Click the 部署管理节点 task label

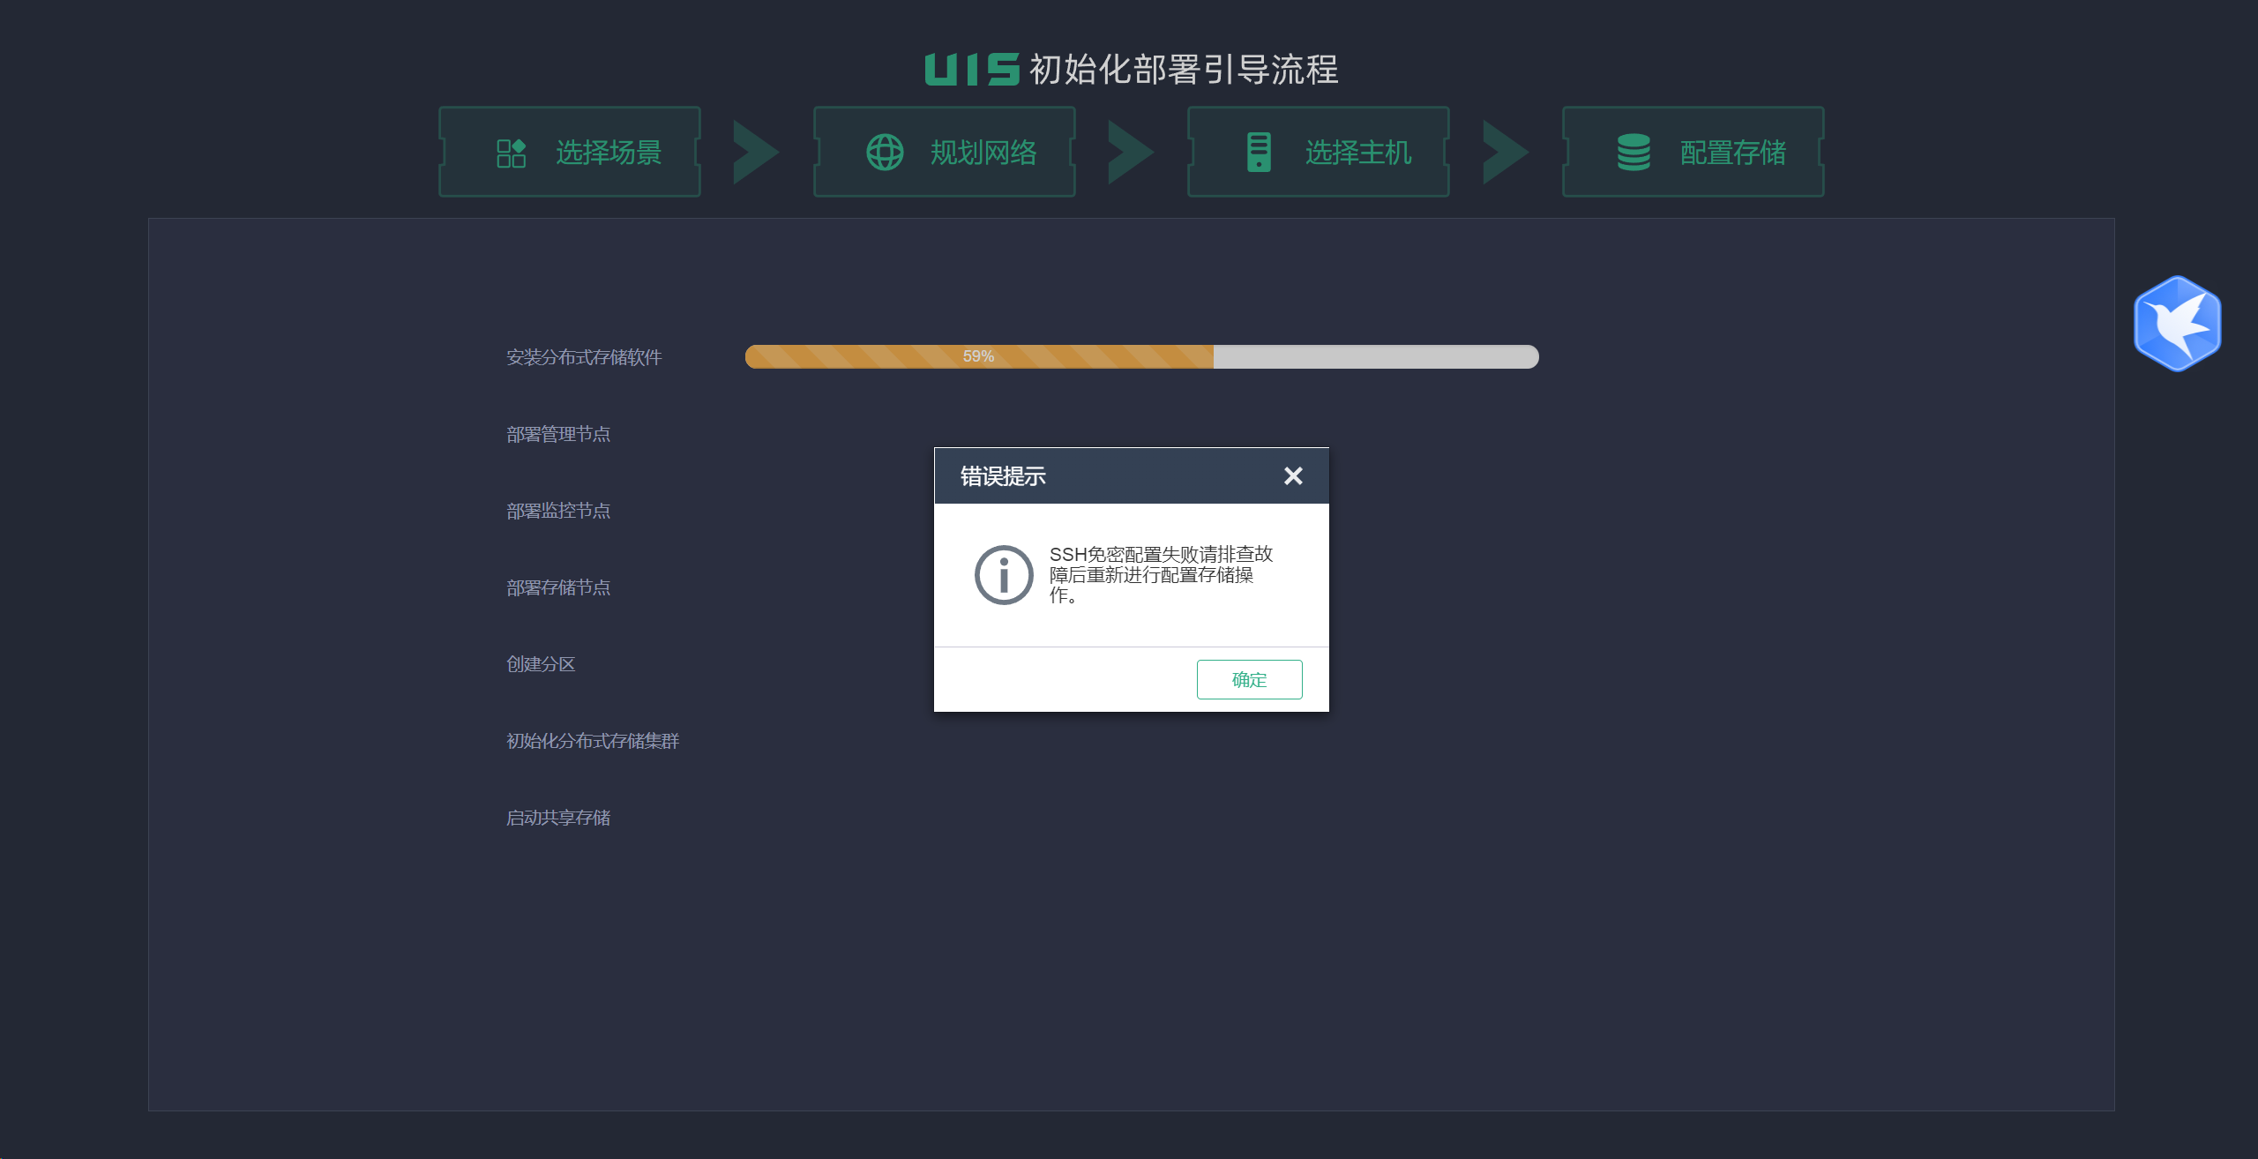[558, 434]
